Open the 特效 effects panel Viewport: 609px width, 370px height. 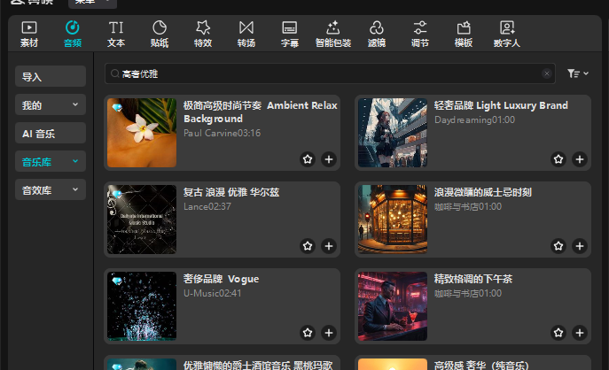(x=203, y=34)
